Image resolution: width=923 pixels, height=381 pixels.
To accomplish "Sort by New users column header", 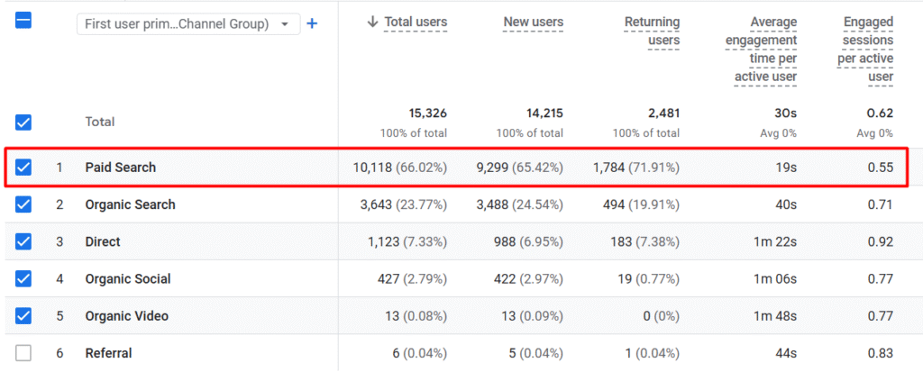I will coord(534,23).
